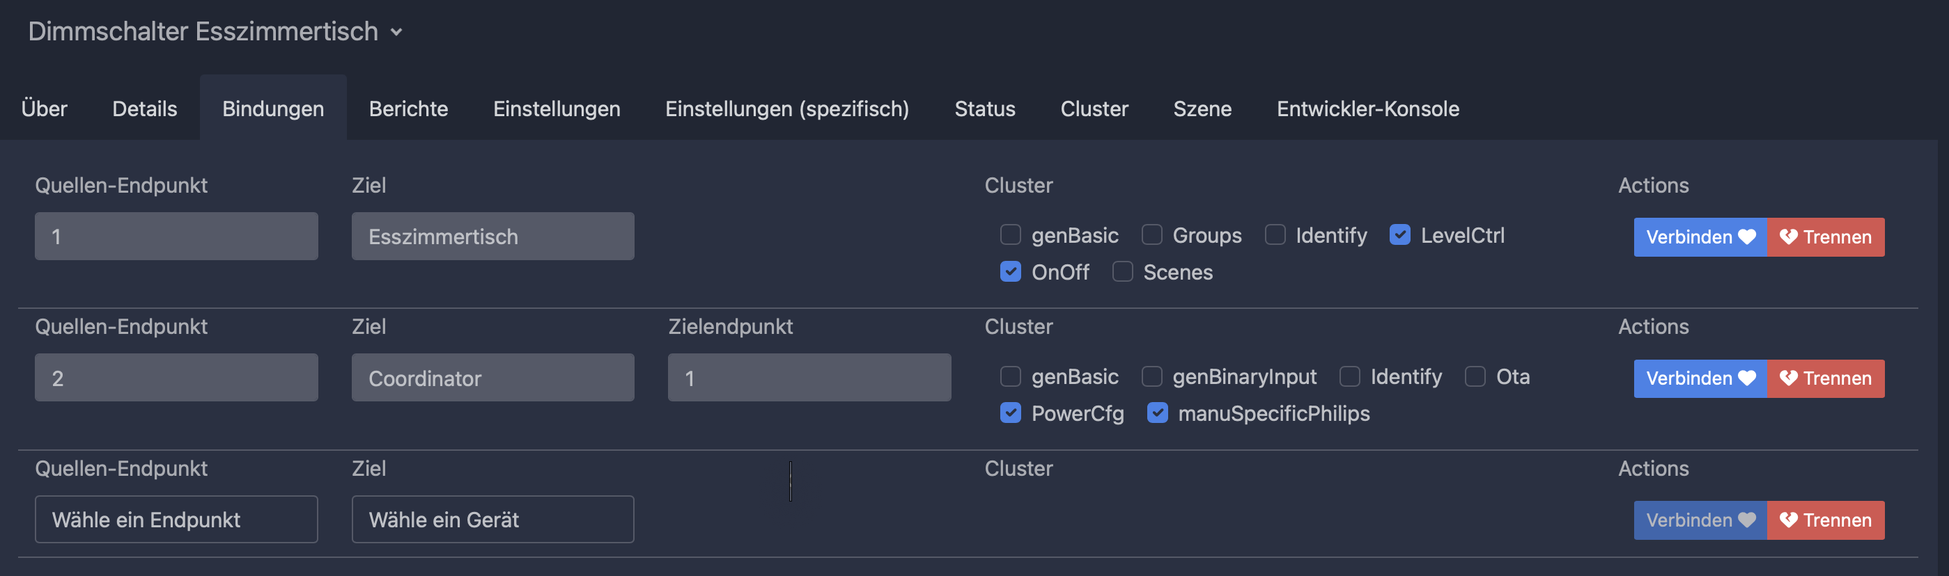Click Trennen broken-heart button for Esszimmertisch binding
Viewport: 1949px width, 576px height.
point(1825,237)
